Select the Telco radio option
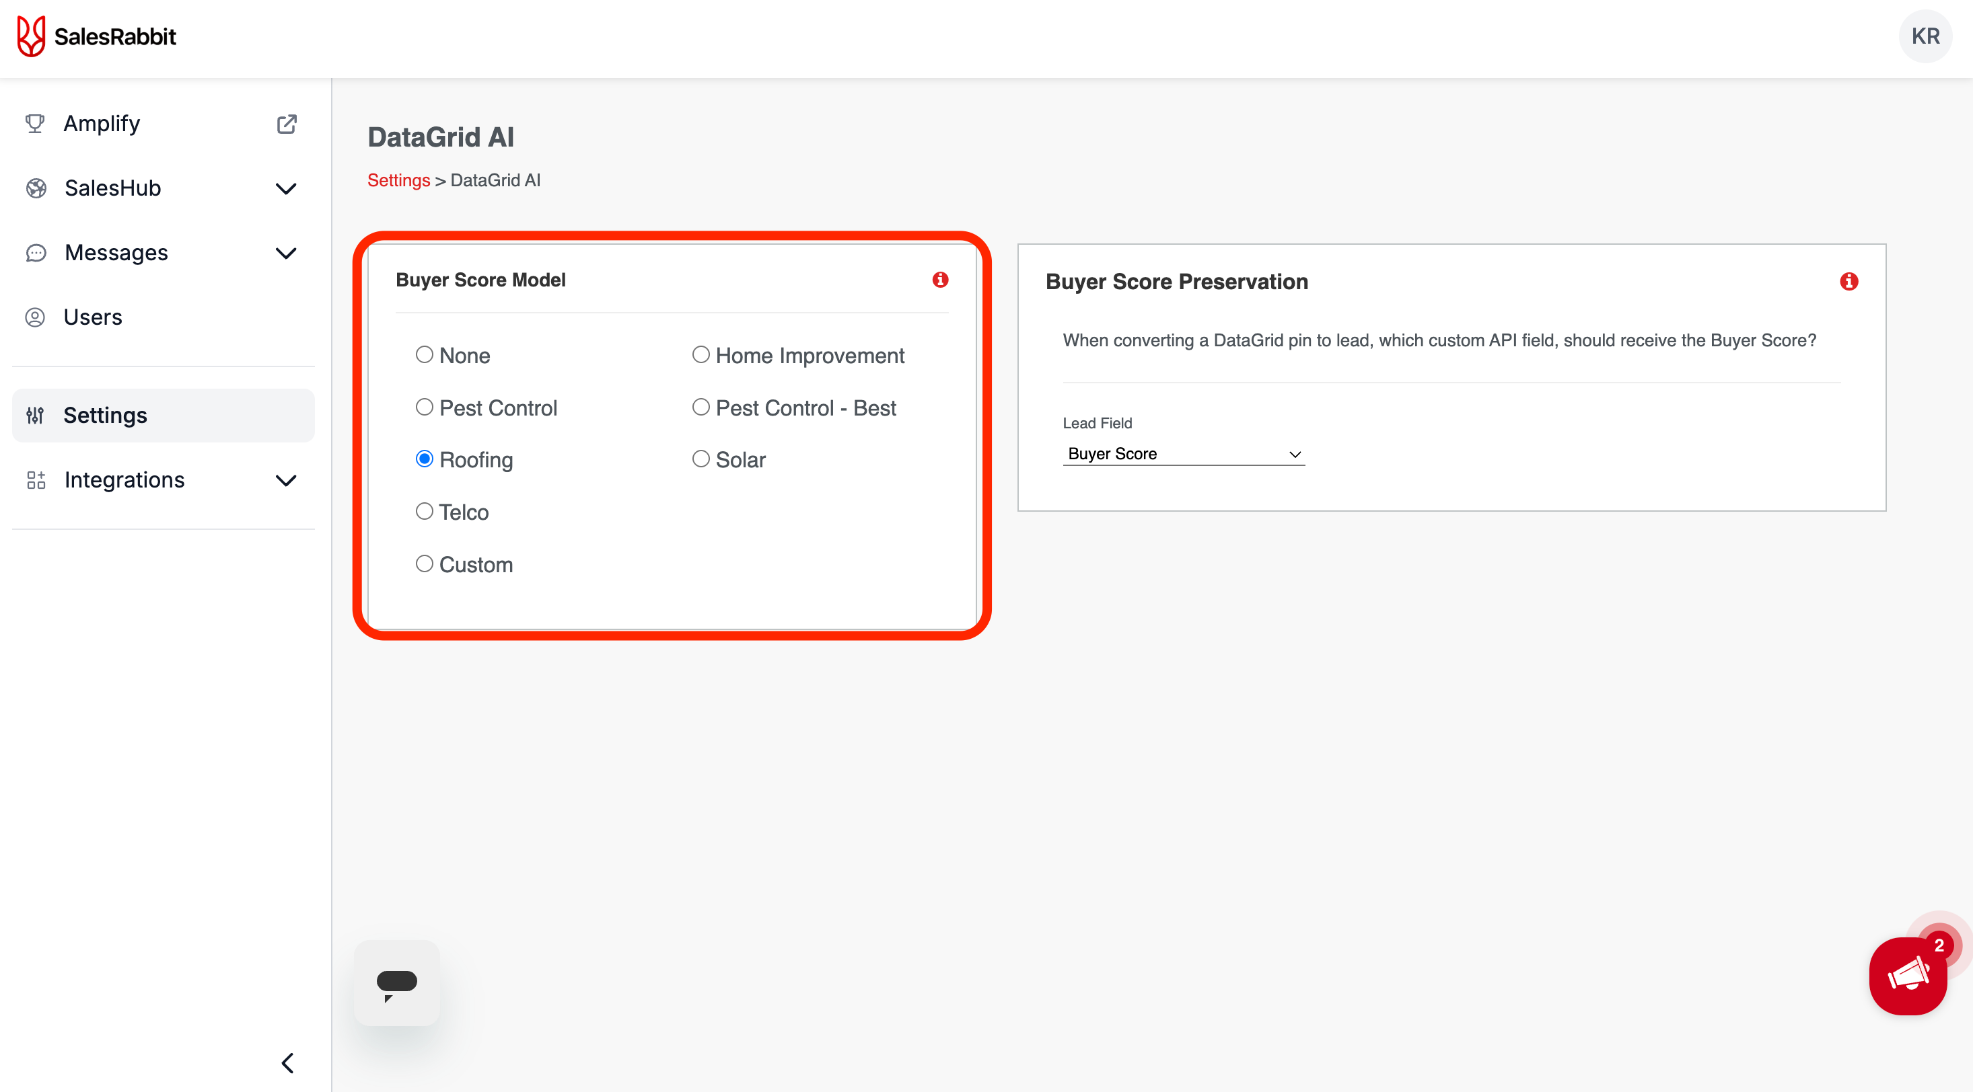Image resolution: width=1973 pixels, height=1092 pixels. 425,511
